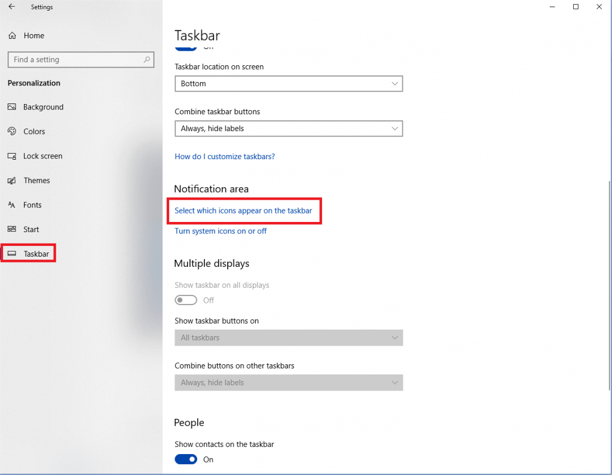This screenshot has width=612, height=475.
Task: Click the Notification area heading
Action: point(211,189)
